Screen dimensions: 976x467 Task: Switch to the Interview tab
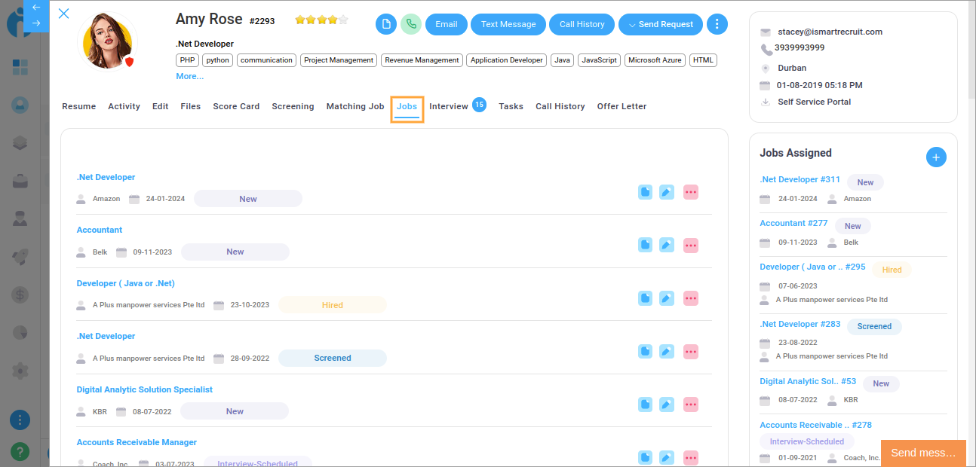coord(449,106)
